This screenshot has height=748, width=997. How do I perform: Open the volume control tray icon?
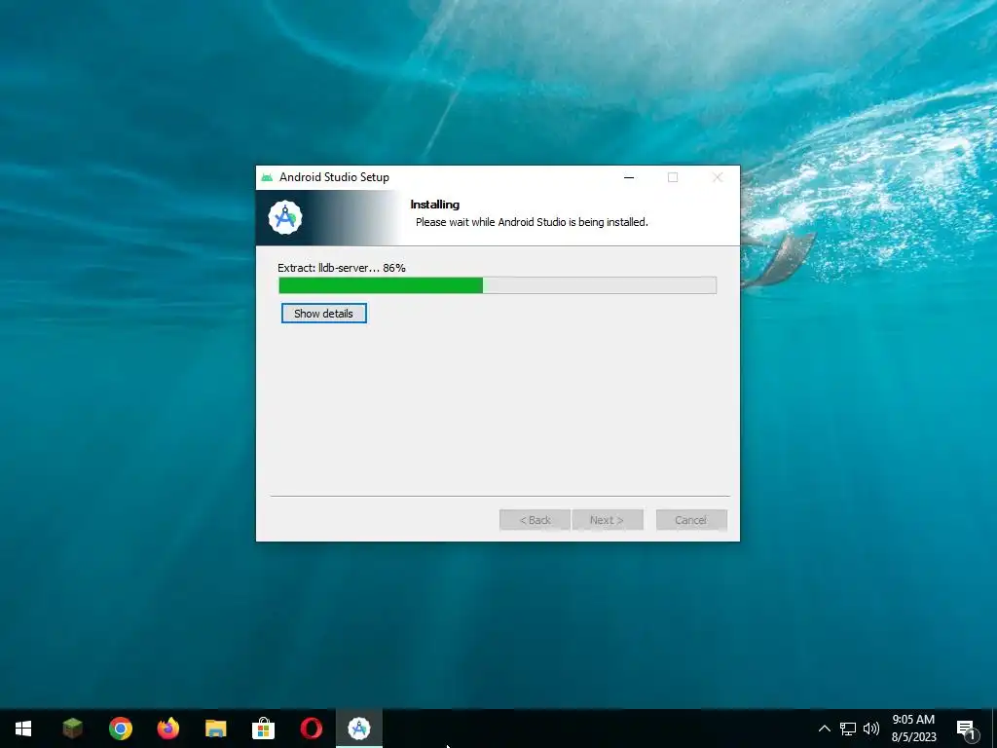[x=871, y=729]
